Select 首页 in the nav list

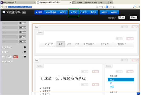(121, 80)
